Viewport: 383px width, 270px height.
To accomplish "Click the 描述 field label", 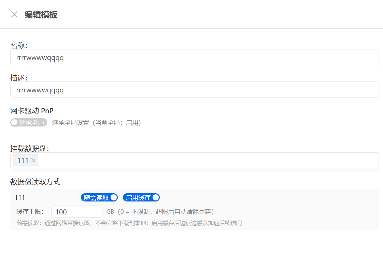I will pos(19,78).
